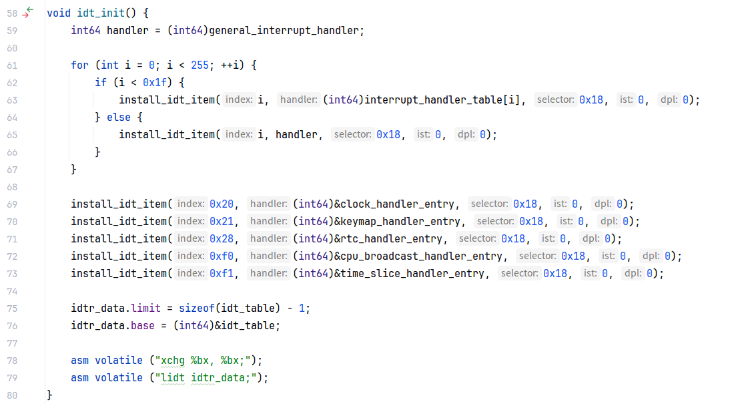Click the 'handler:' hint on line 63
The height and width of the screenshot is (404, 730).
[299, 99]
